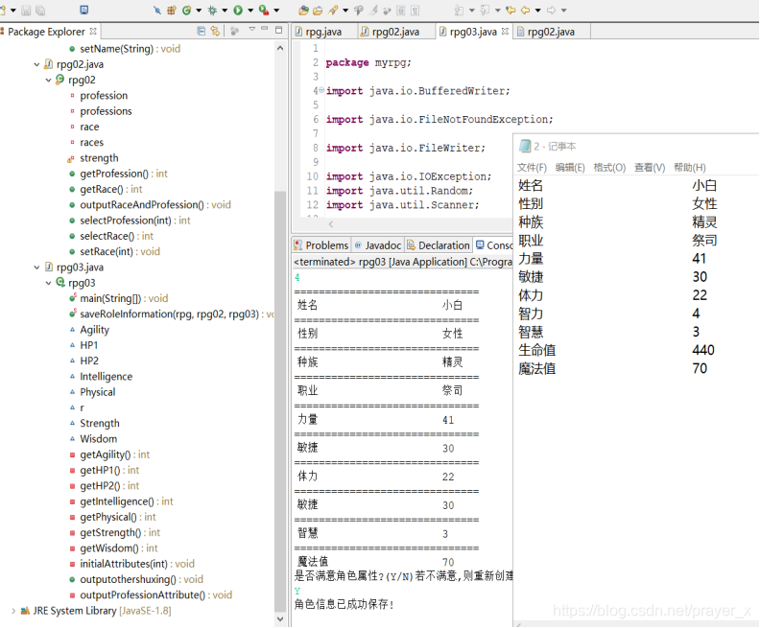Open the Problems view tab
The height and width of the screenshot is (628, 760).
(321, 245)
